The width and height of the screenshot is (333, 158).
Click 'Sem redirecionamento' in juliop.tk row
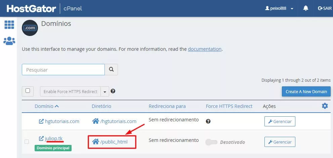click(173, 140)
